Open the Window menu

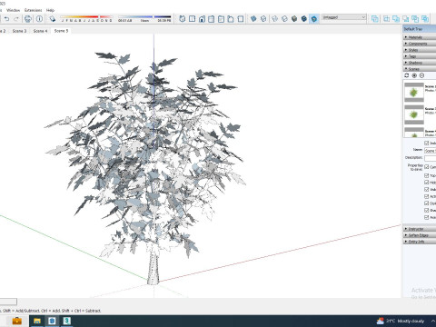(13, 10)
